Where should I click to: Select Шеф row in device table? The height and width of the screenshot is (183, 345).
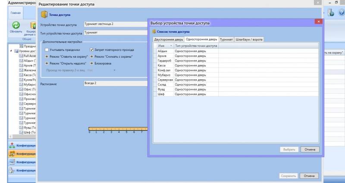pyautogui.click(x=236, y=94)
